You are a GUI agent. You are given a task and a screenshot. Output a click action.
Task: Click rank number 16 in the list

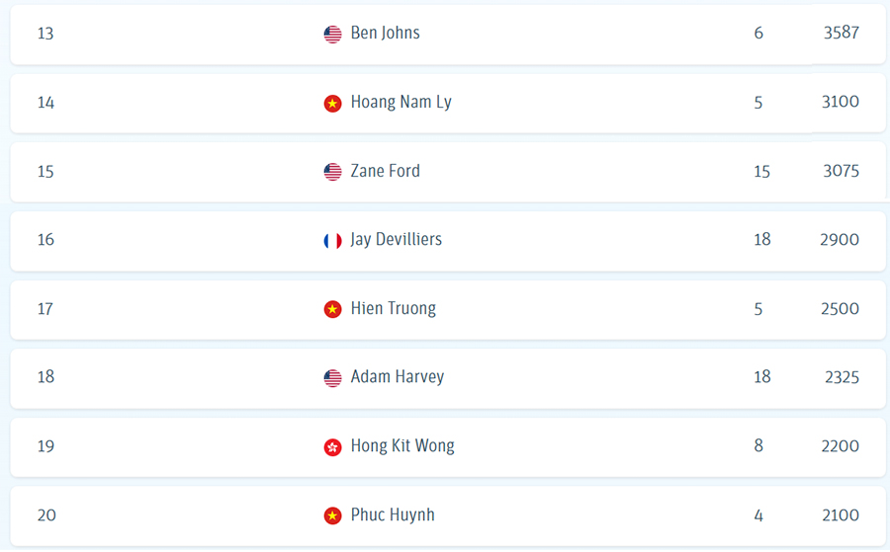[45, 240]
